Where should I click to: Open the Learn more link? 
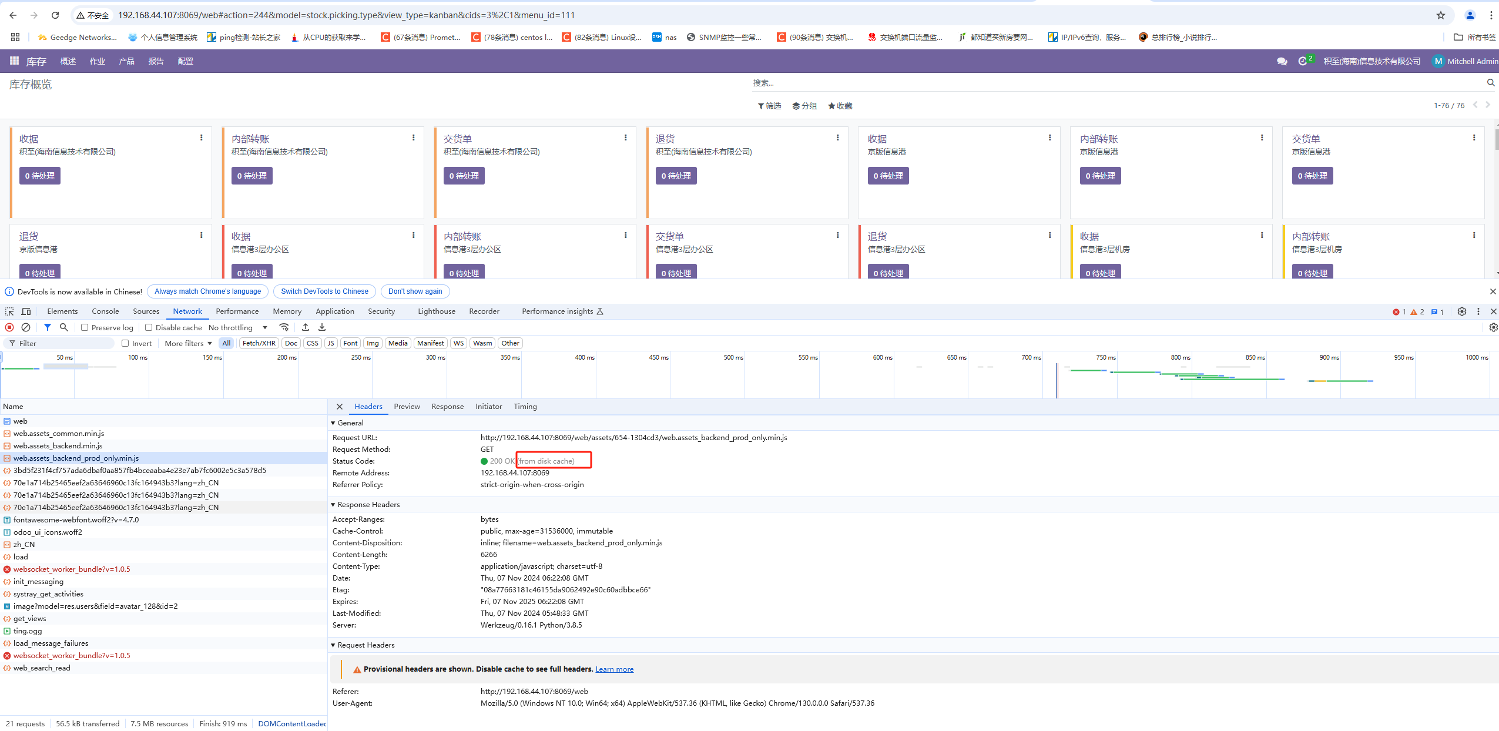tap(614, 669)
